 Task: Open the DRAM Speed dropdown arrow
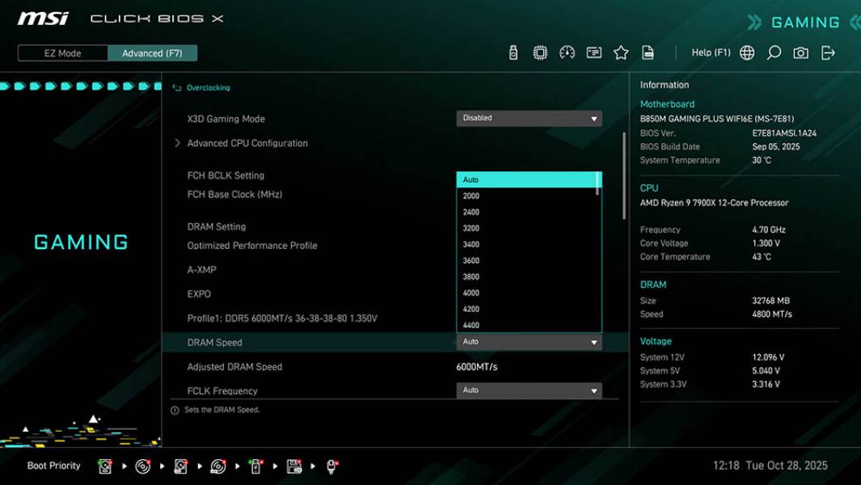(593, 342)
